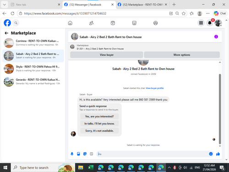Click the Facebook search magnifier icon
229x172 pixels.
point(16,23)
